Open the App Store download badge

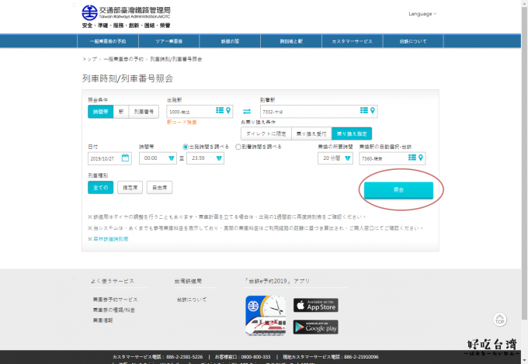[x=314, y=306]
